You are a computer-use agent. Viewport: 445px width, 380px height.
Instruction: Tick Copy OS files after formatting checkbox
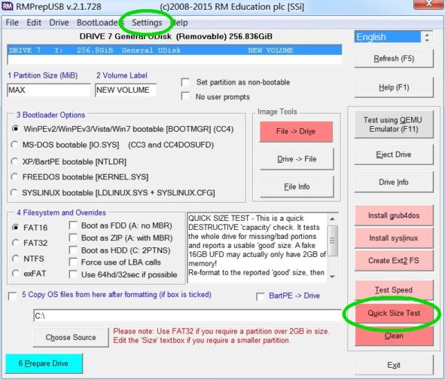(x=13, y=296)
